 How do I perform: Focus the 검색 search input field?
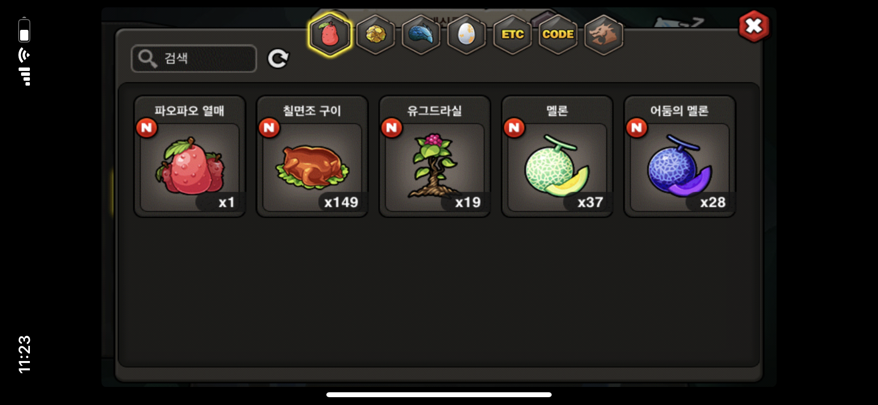click(194, 59)
